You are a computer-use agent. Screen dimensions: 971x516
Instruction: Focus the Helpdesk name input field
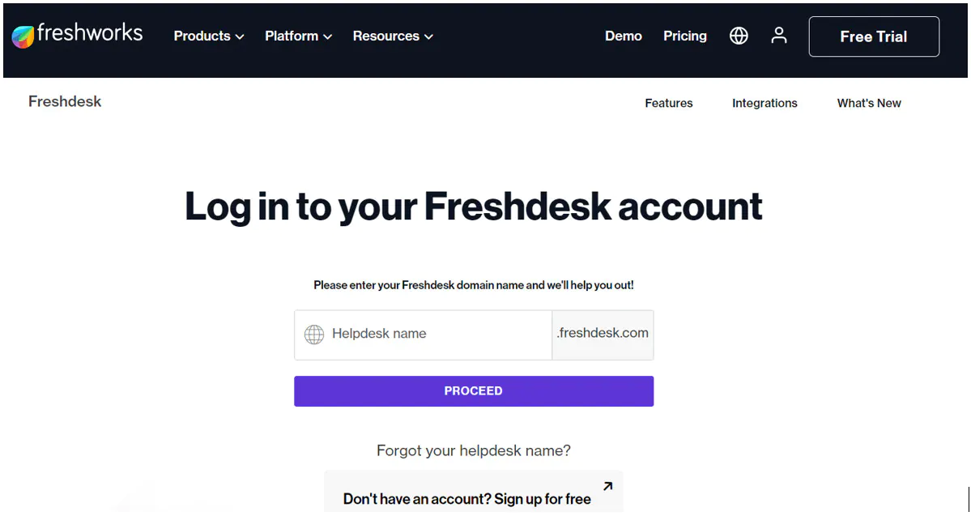coord(437,334)
